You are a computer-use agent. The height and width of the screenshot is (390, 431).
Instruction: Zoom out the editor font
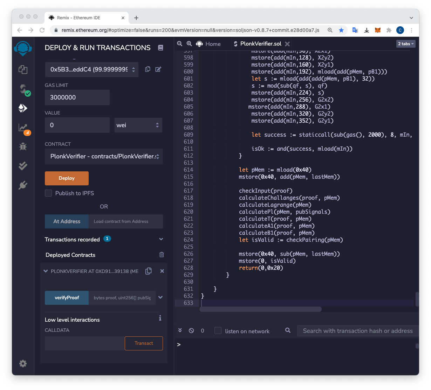[x=180, y=43]
